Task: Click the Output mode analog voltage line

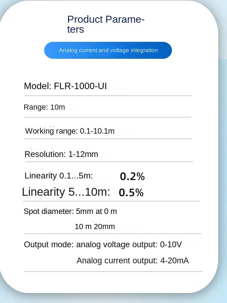Action: [x=103, y=245]
